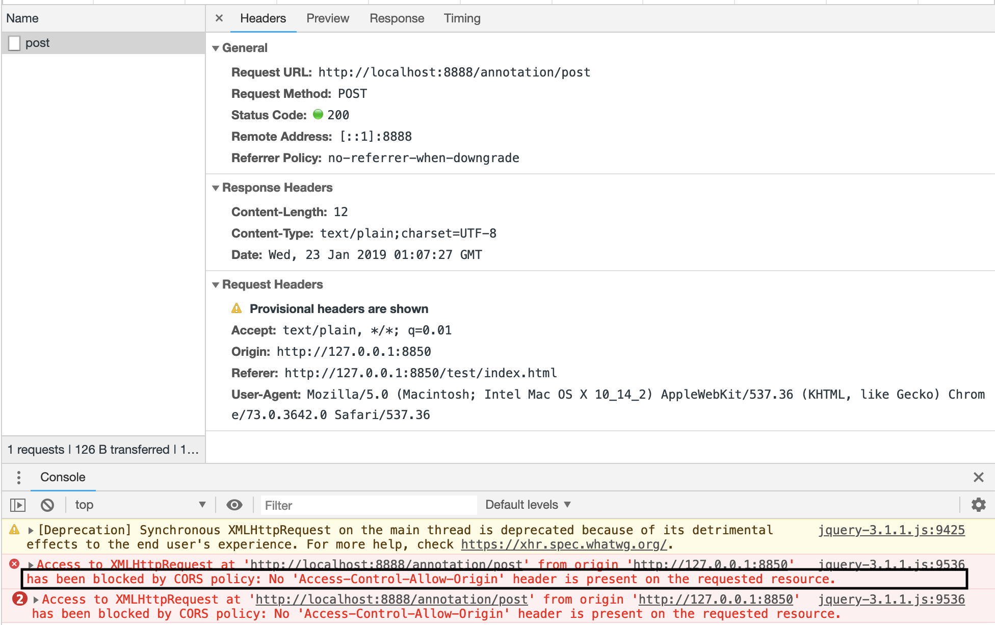This screenshot has height=625, width=995.
Task: Open the console drawer kebab menu
Action: pos(19,478)
